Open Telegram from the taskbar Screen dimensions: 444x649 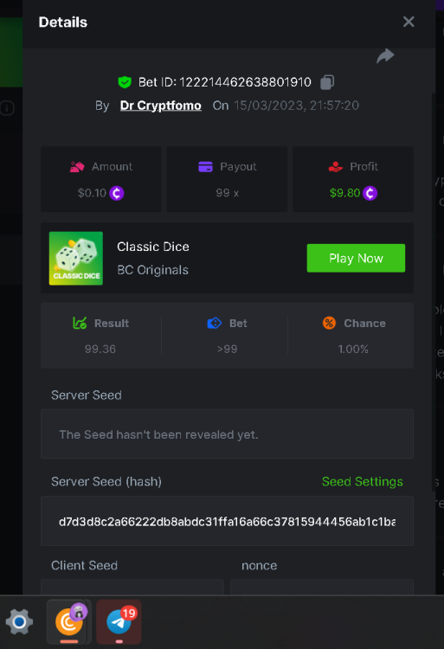click(x=119, y=621)
